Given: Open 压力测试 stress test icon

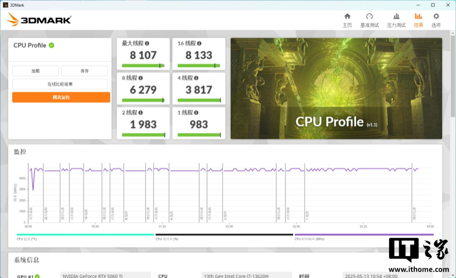Looking at the screenshot, I should (x=396, y=16).
